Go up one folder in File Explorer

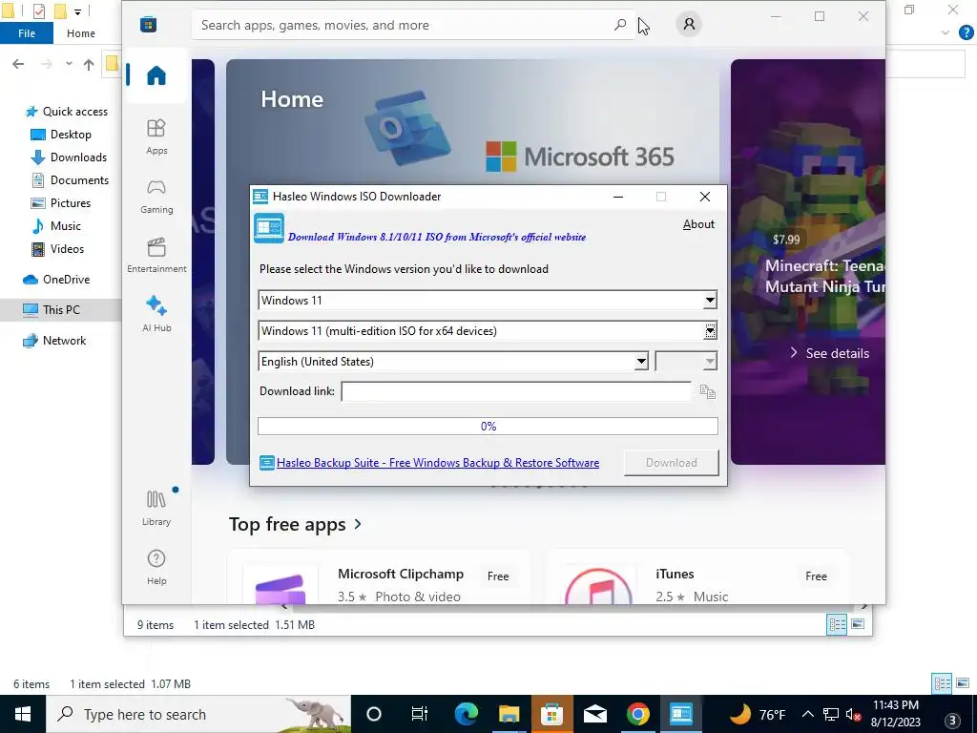[89, 64]
